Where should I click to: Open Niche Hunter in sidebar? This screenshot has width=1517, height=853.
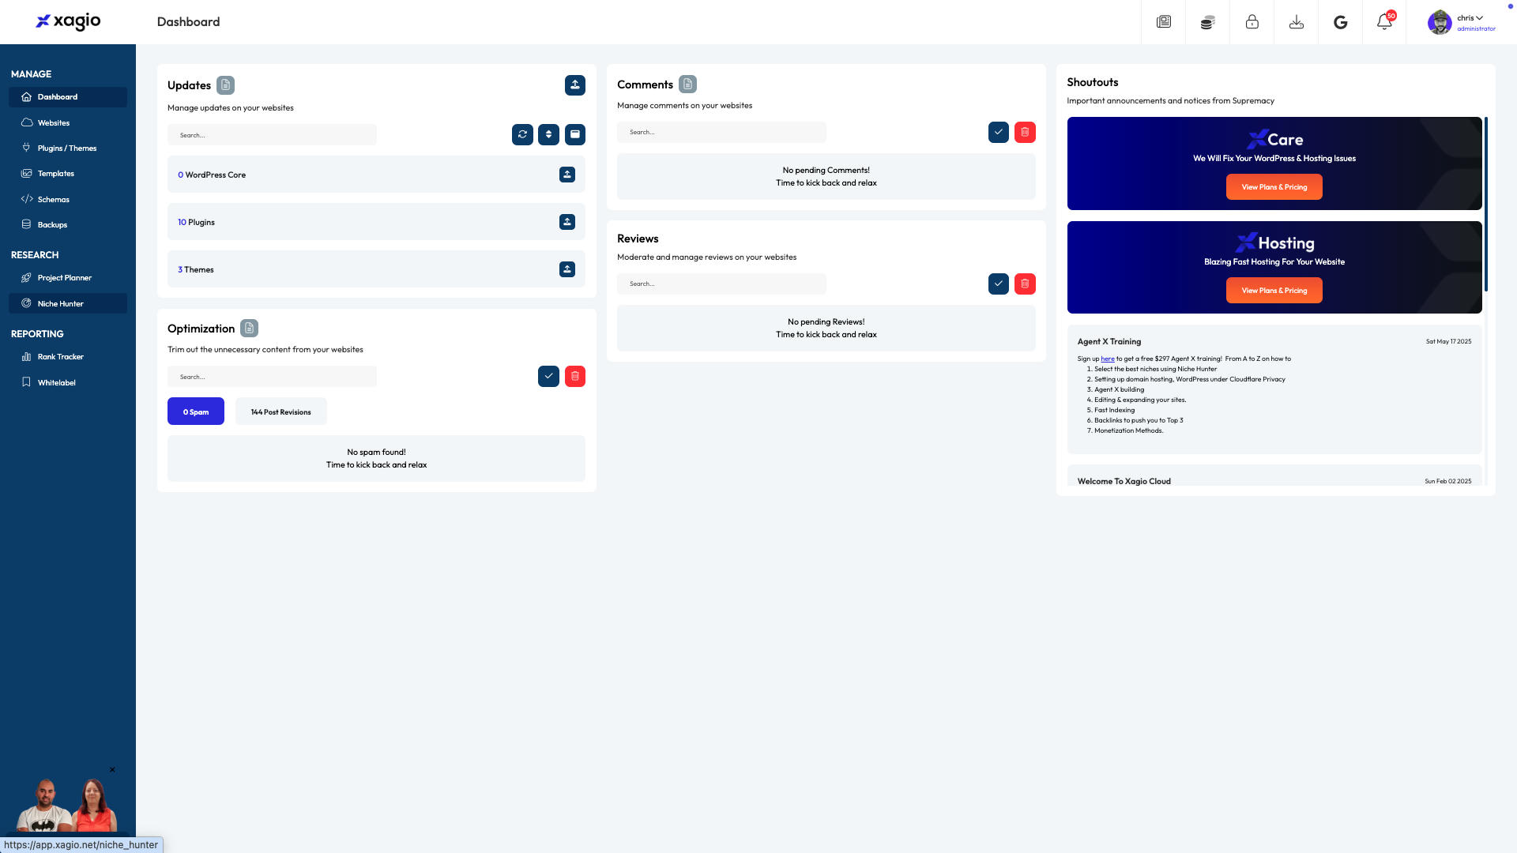pyautogui.click(x=68, y=303)
